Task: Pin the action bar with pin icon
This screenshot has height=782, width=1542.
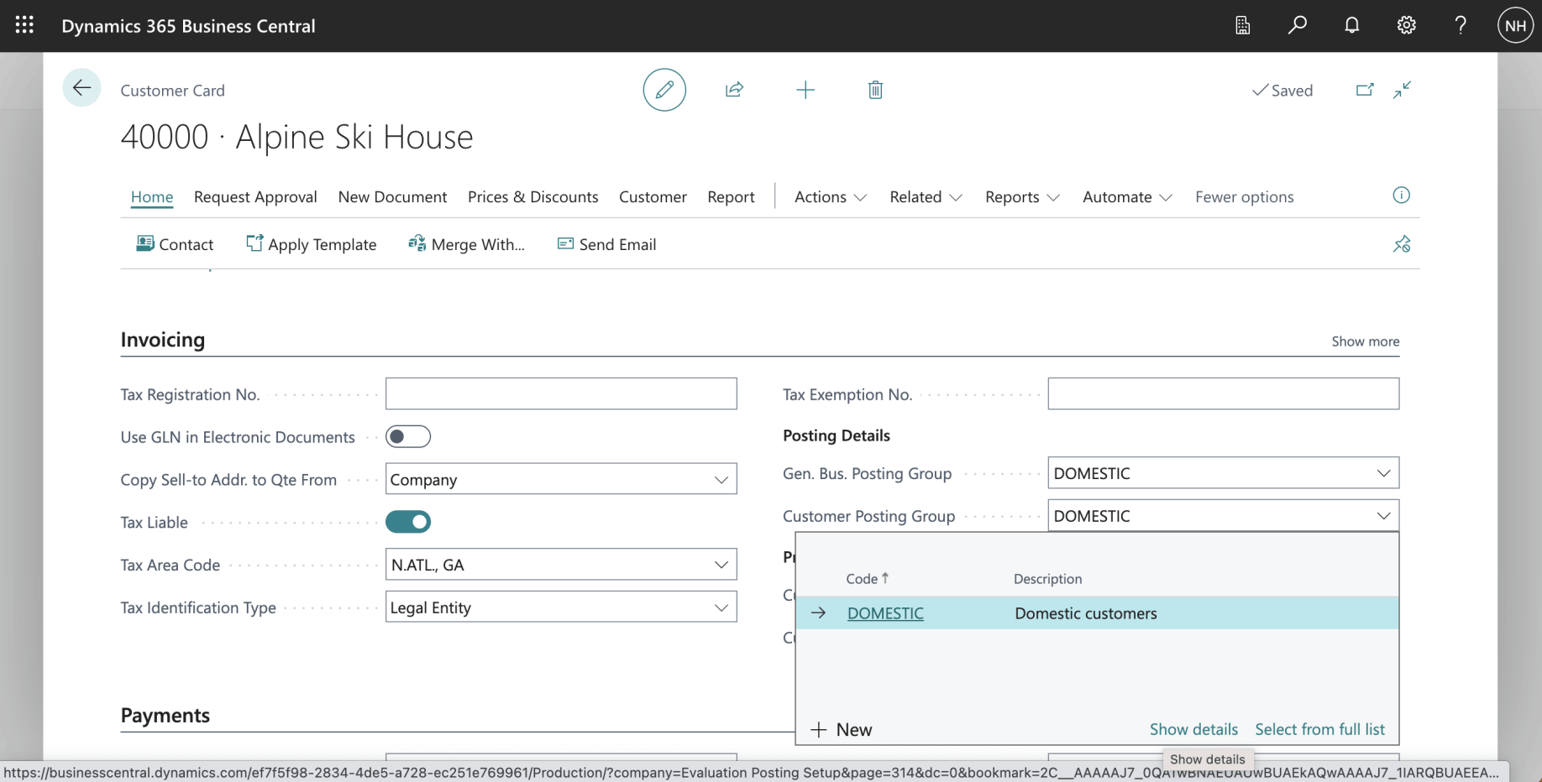Action: pyautogui.click(x=1401, y=244)
